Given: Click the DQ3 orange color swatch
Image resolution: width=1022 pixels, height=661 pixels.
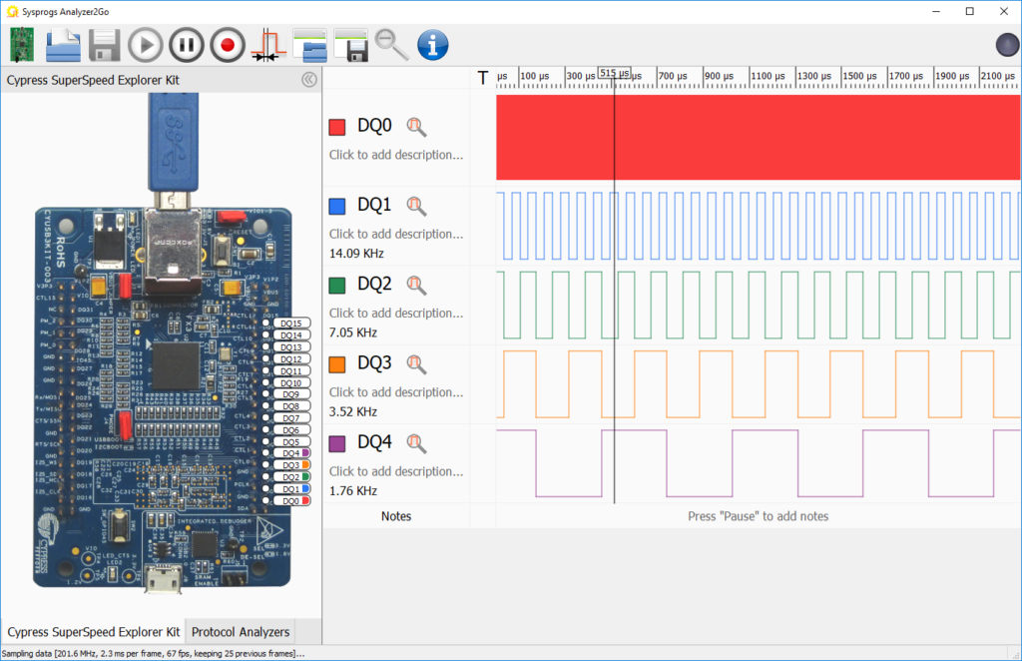Looking at the screenshot, I should pos(337,364).
